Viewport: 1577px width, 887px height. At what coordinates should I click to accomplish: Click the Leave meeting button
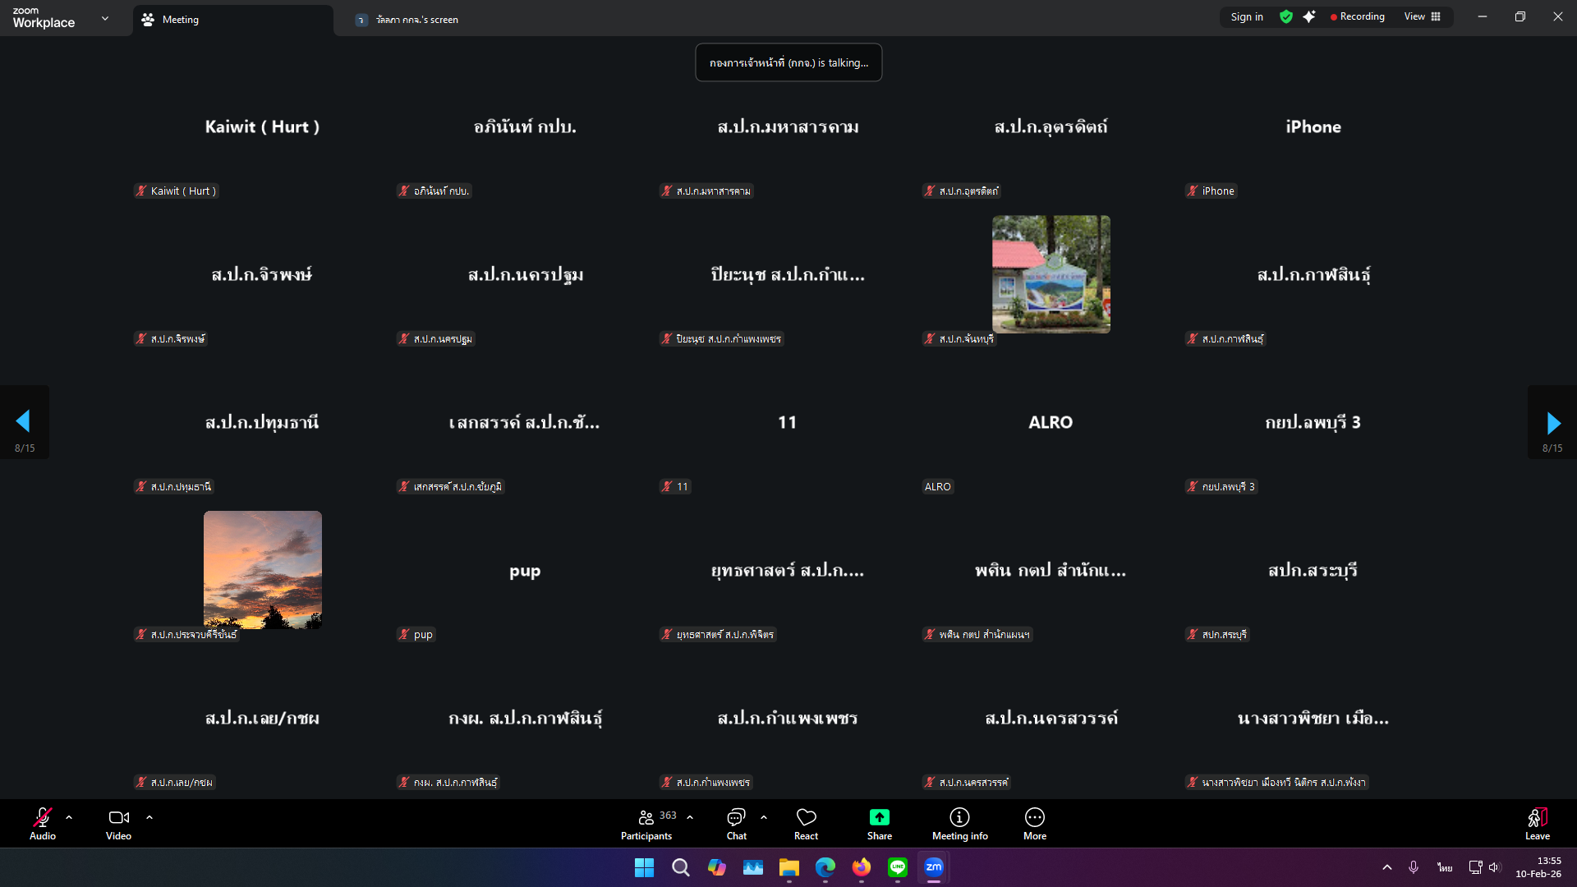coord(1537,823)
